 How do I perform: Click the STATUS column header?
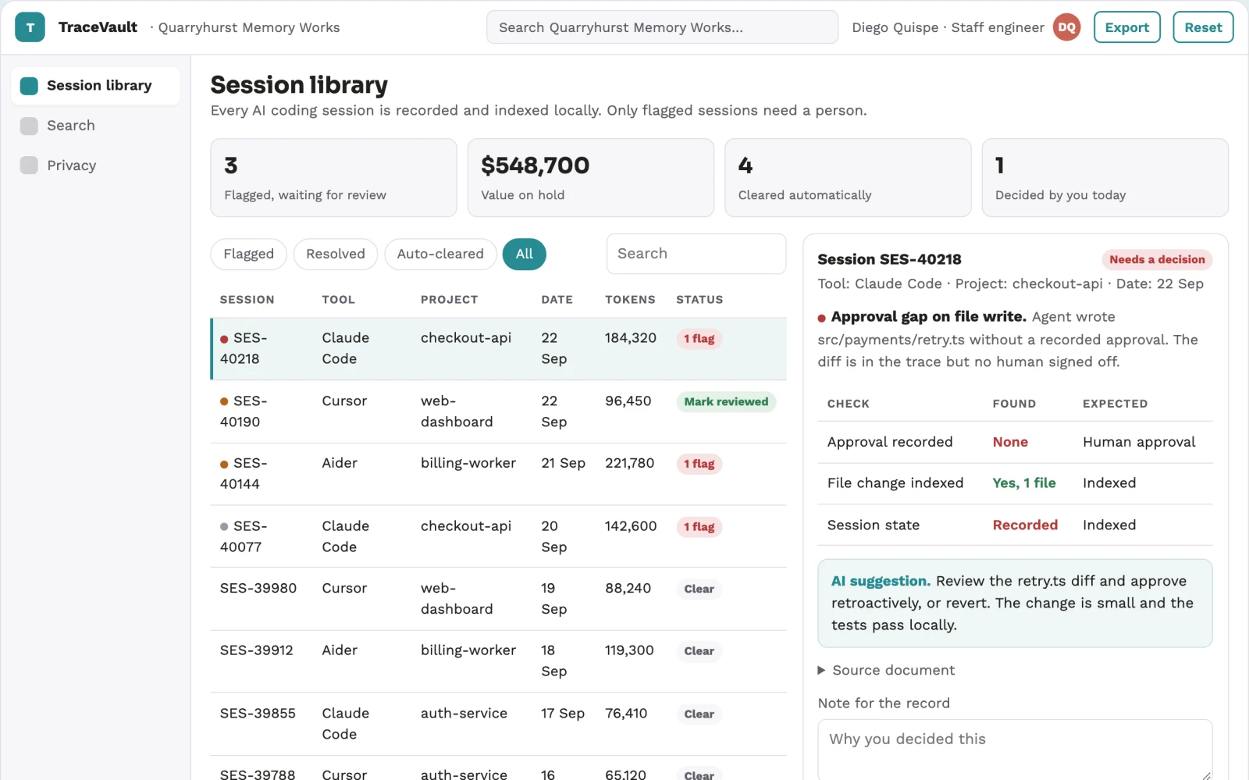coord(699,300)
